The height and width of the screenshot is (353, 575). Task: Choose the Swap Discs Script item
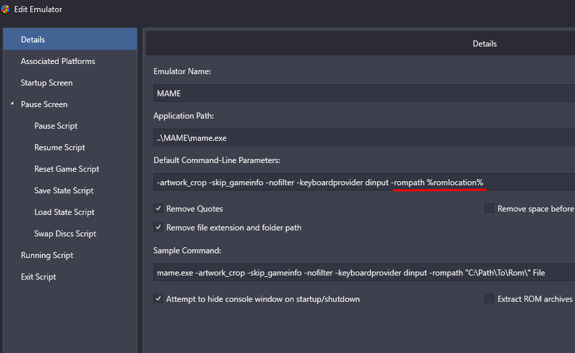pos(65,234)
